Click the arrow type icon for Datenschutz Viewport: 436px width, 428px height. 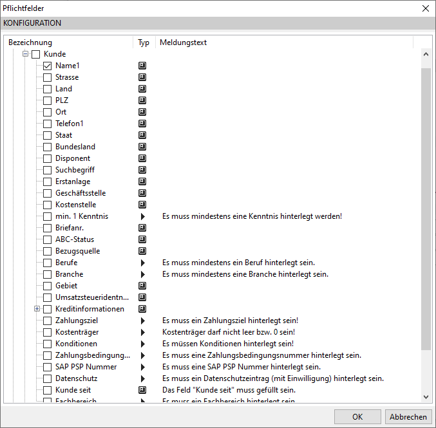point(142,378)
